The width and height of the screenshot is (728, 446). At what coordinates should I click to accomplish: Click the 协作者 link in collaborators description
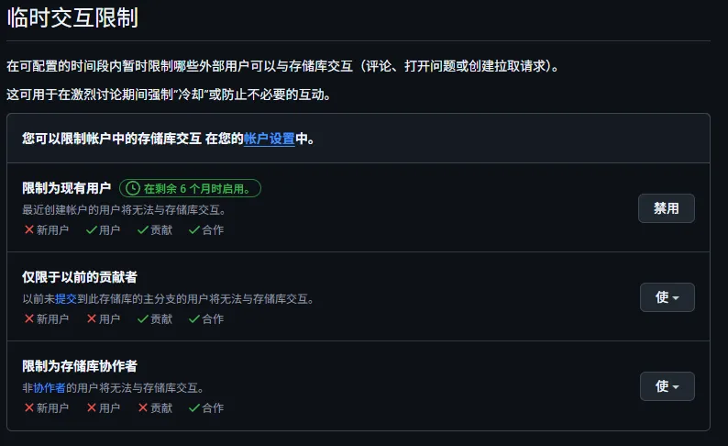coord(50,387)
